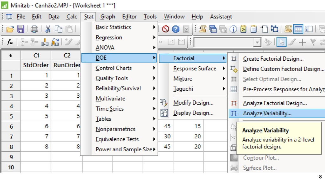Click the red Cancel icon in the toolbar
Image resolution: width=325 pixels, height=182 pixels.
(x=166, y=29)
